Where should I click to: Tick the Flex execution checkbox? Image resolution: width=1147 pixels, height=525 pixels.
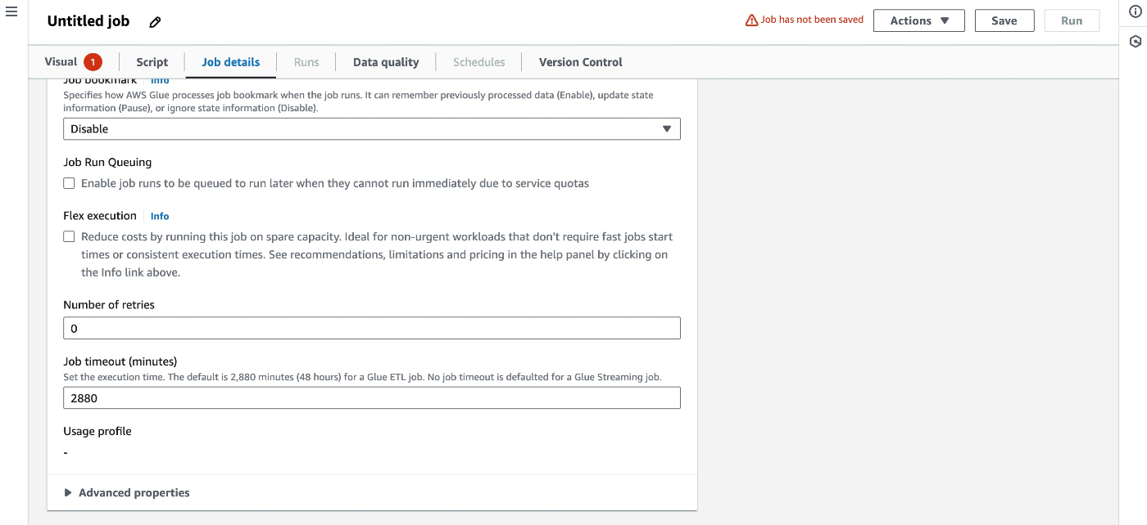[x=70, y=236]
